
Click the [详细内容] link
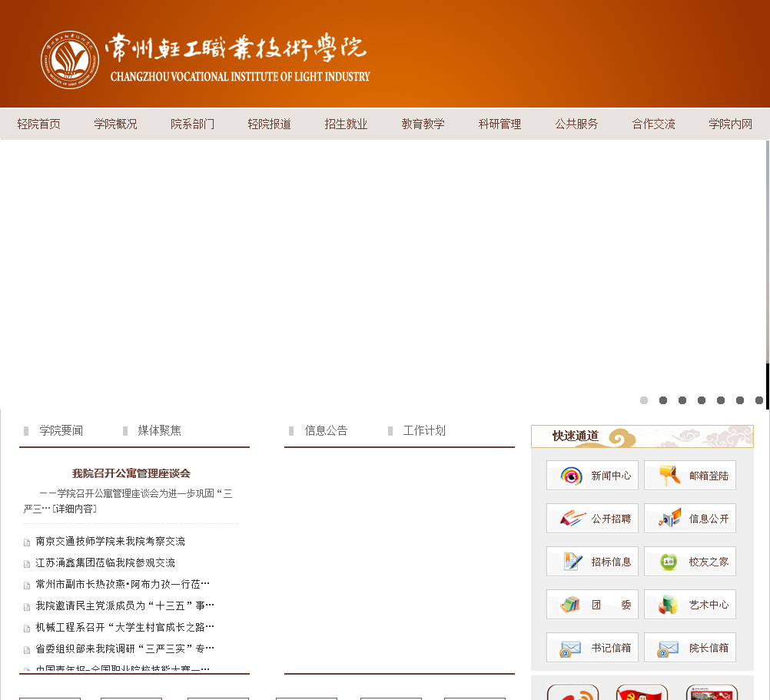[x=75, y=509]
